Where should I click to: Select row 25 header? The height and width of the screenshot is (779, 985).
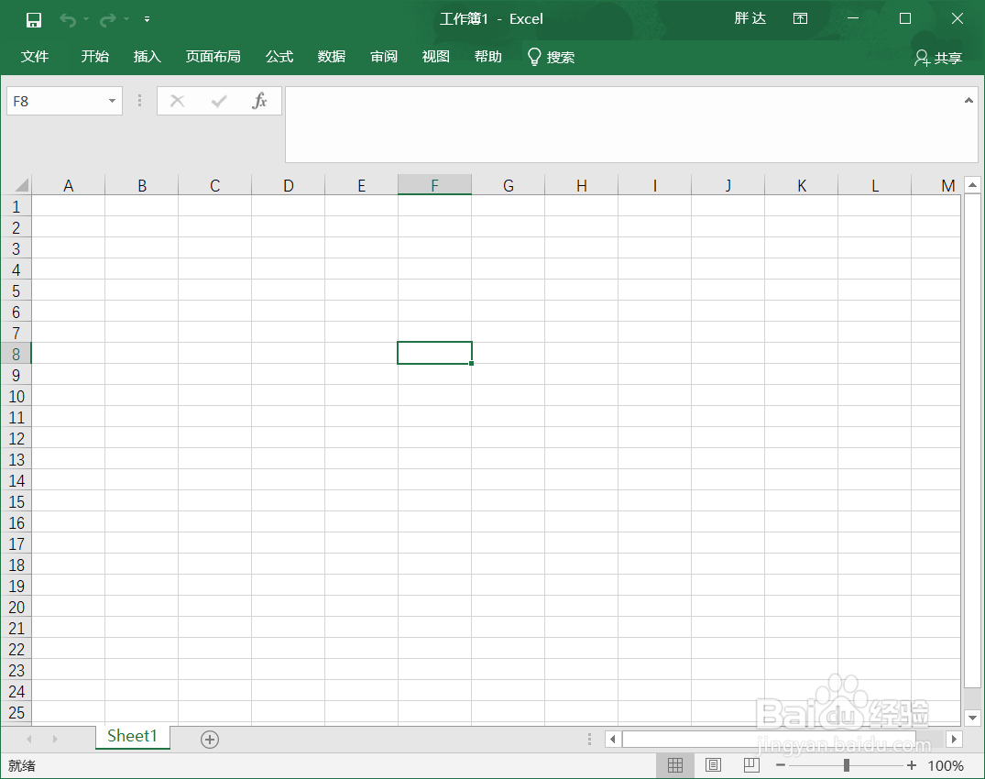[16, 712]
